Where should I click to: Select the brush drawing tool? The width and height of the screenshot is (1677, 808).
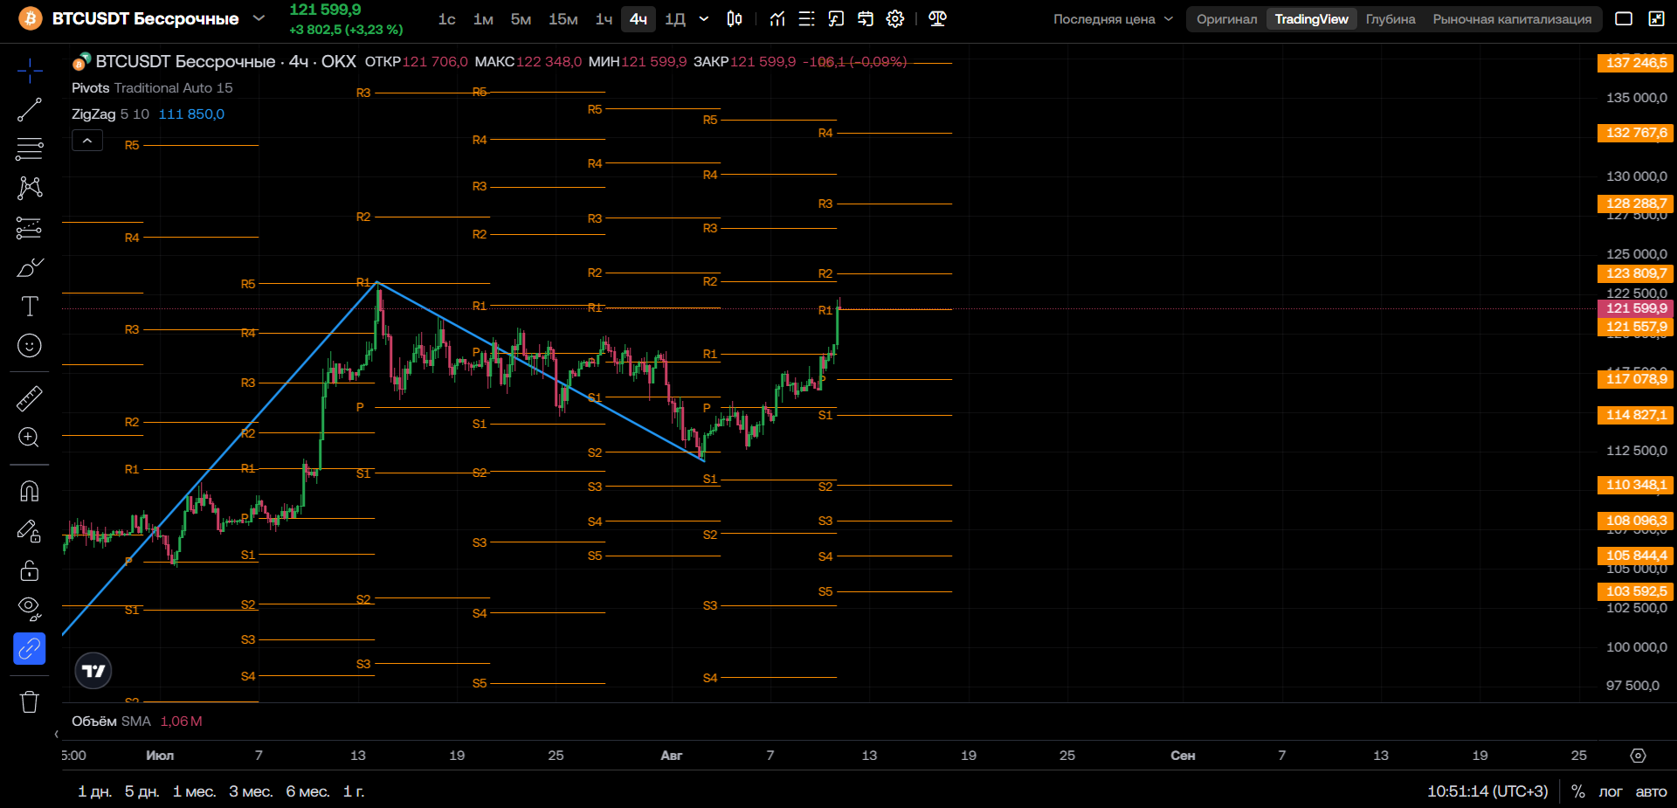[x=30, y=267]
